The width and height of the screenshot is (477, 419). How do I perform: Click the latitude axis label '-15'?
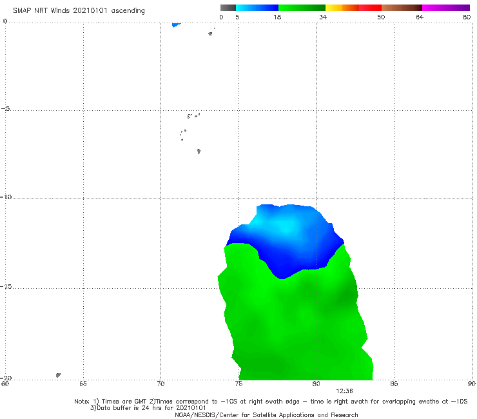click(x=6, y=286)
